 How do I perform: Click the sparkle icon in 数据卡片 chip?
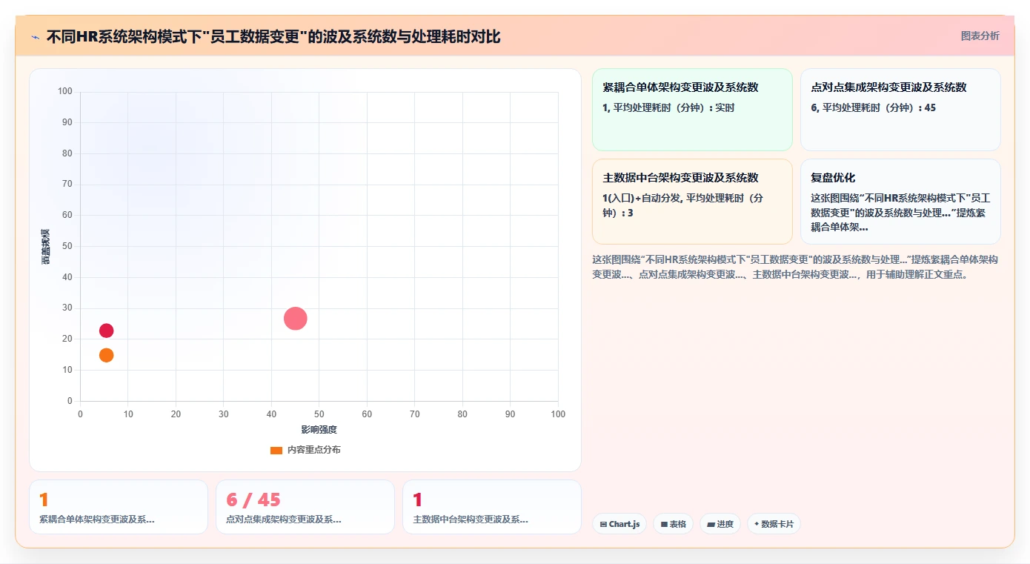click(757, 524)
